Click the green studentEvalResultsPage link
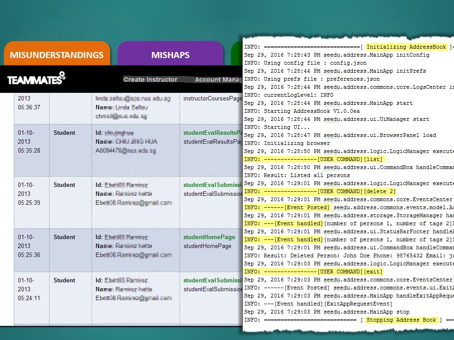Image resolution: width=454 pixels, height=340 pixels. [212, 133]
